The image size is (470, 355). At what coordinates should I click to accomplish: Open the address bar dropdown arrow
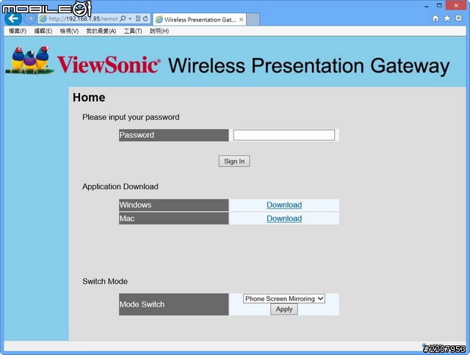(130, 19)
